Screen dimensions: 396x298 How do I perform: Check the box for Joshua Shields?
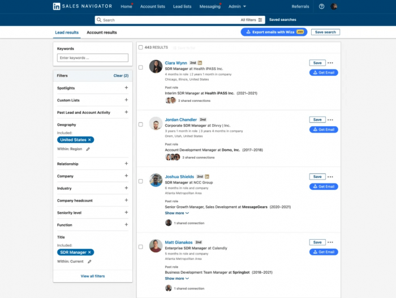[x=141, y=181]
